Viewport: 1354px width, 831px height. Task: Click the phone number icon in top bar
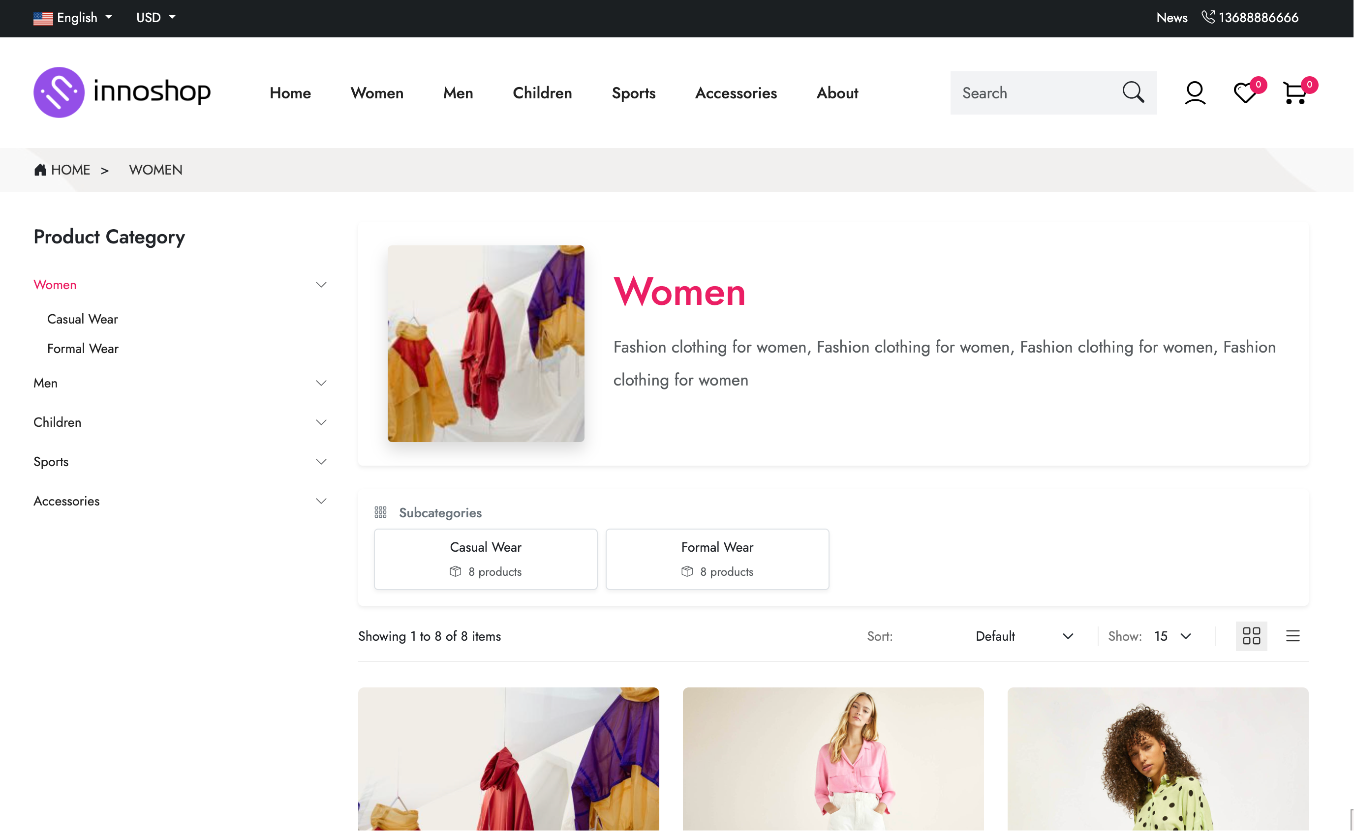(1208, 17)
